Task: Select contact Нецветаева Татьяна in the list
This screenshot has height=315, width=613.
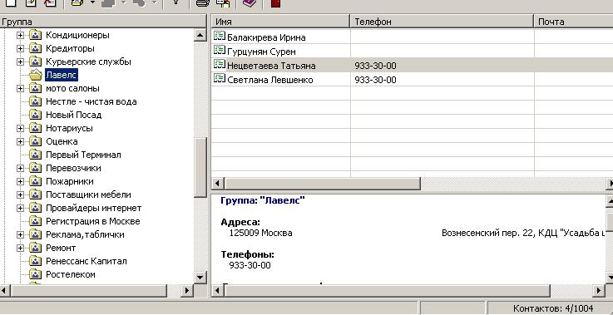Action: [271, 66]
